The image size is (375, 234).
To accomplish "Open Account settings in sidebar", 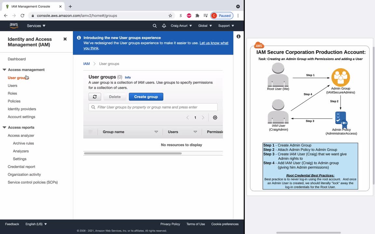I will (21, 117).
